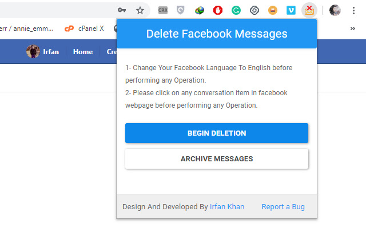This screenshot has width=366, height=228.
Task: Open the Chrome three-dot menu
Action: point(353,10)
